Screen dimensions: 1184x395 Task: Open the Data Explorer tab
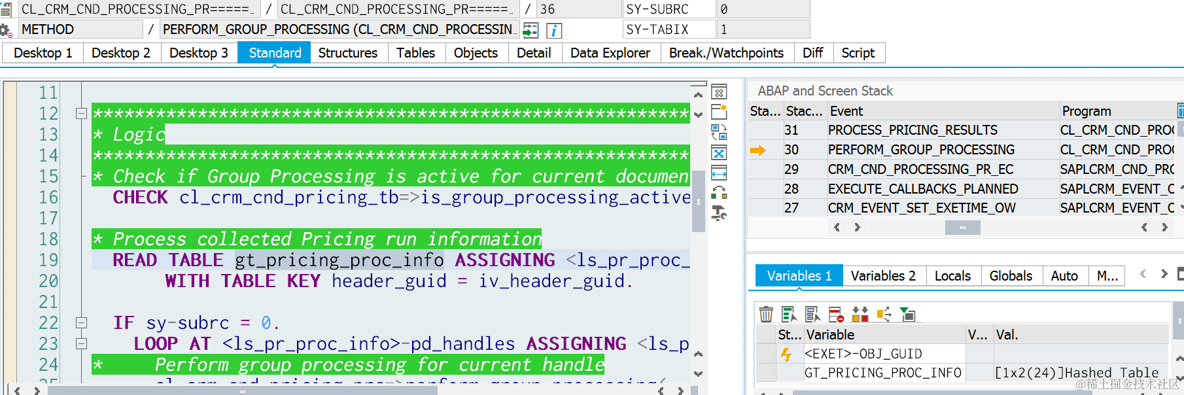pos(610,53)
